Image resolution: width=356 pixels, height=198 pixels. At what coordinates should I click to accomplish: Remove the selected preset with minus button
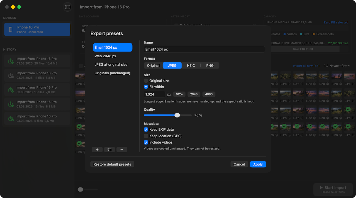tap(122, 150)
